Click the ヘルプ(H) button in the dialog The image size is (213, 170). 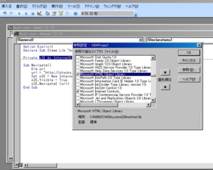(189, 79)
